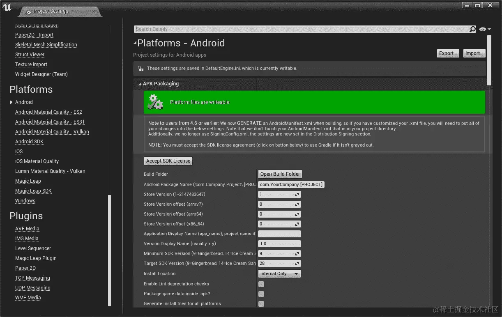The height and width of the screenshot is (317, 502).
Task: Click the Minimum SDK Version field
Action: click(279, 254)
